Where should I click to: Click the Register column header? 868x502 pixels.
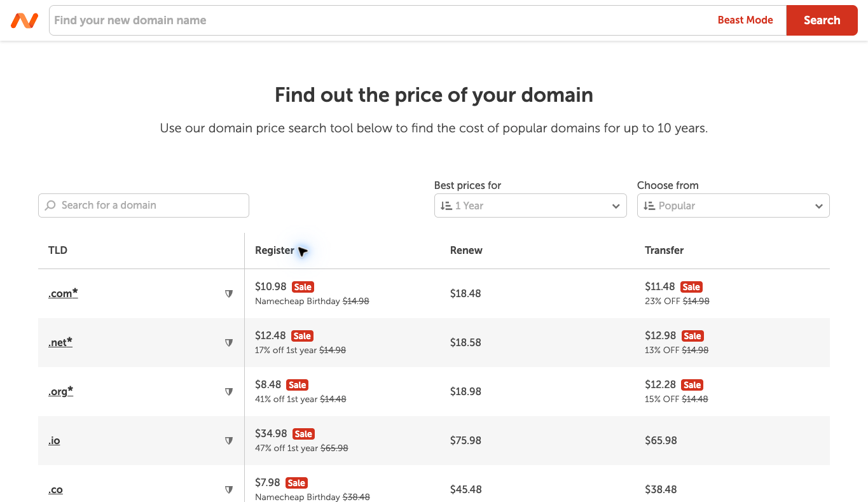click(x=275, y=250)
